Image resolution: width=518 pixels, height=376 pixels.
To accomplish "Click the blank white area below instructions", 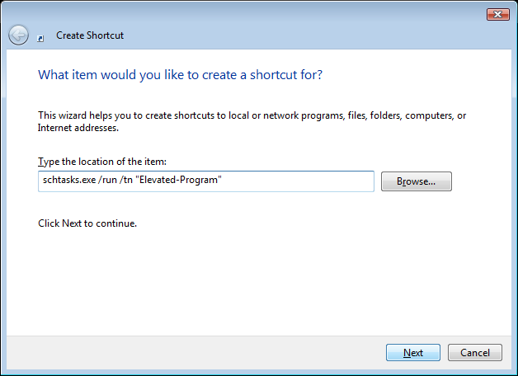I will click(x=257, y=280).
